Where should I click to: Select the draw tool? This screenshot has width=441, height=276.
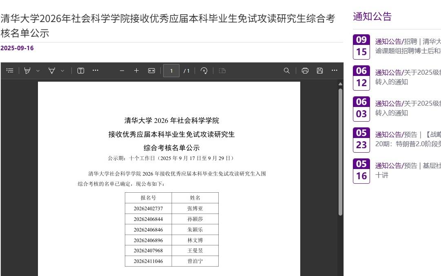pos(51,70)
